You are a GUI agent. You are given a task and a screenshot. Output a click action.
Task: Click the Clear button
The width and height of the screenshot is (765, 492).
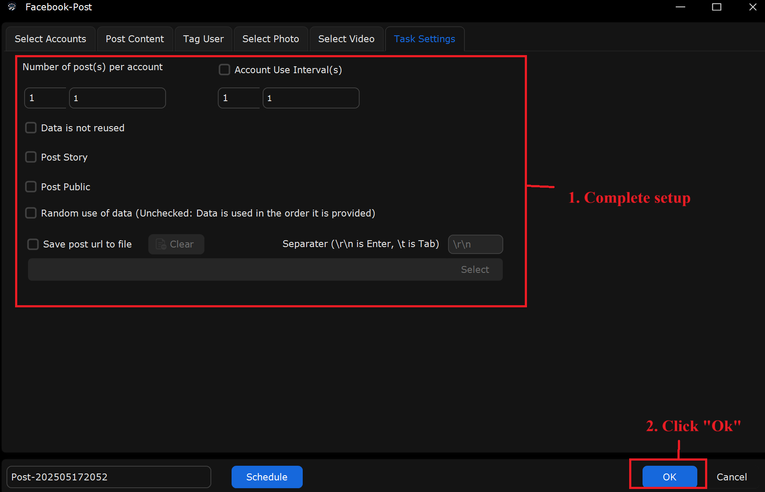click(x=176, y=244)
